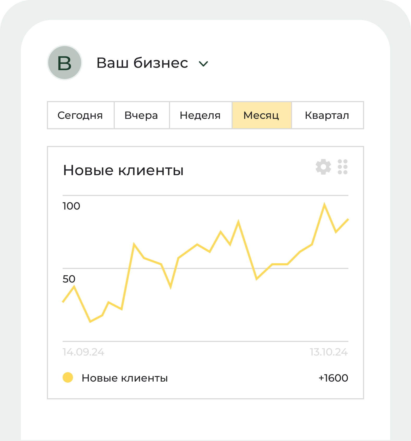This screenshot has height=441, width=411.
Task: Click the round 'B' business avatar
Action: 65,63
